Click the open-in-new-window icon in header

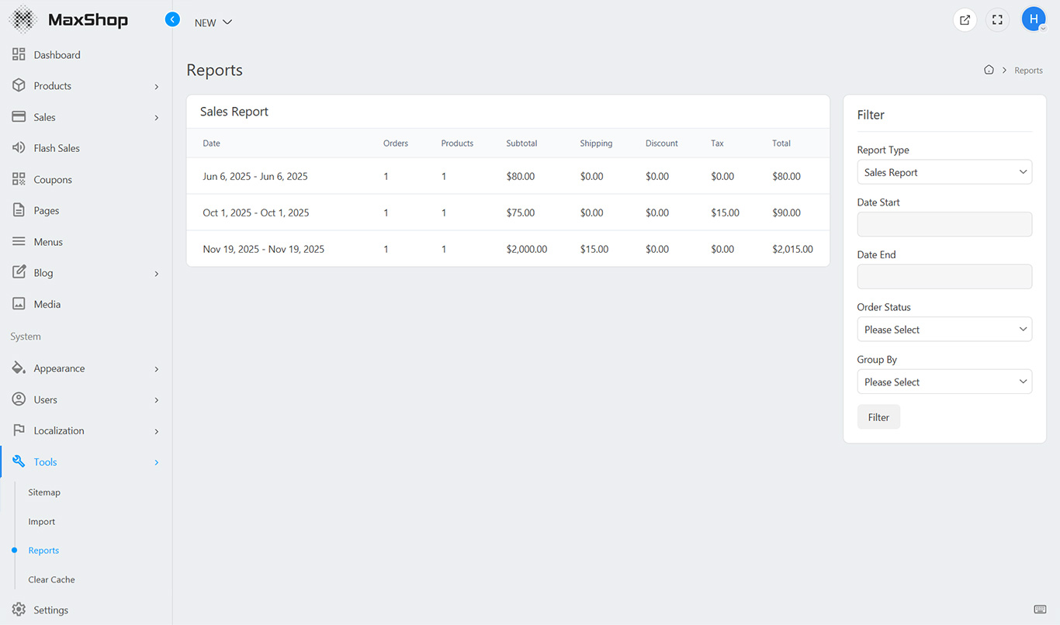(965, 20)
